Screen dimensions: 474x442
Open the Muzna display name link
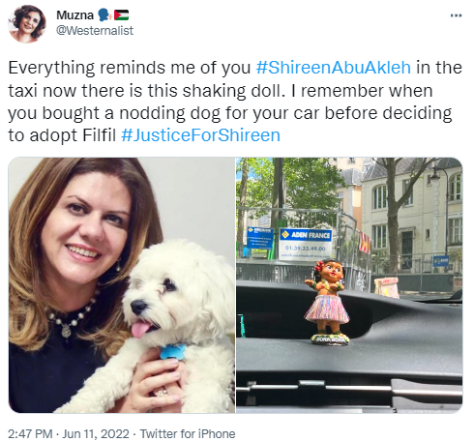point(74,15)
